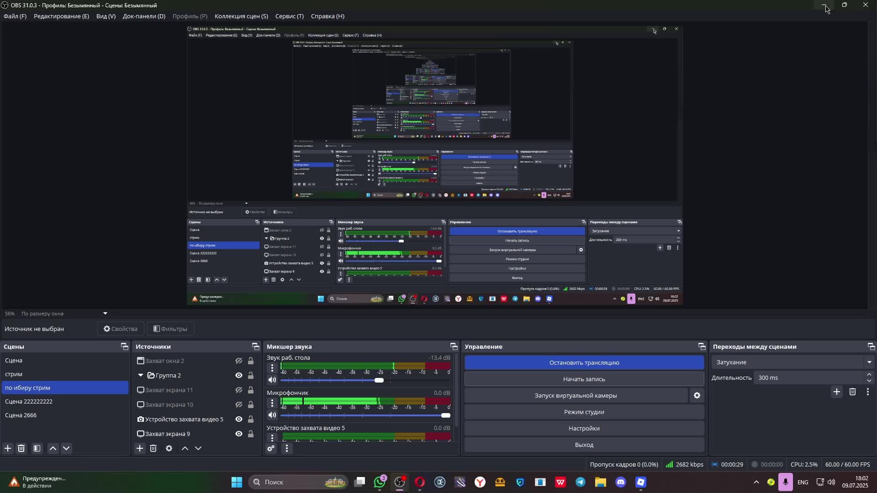Adjust Звук раб. стола volume slider
Viewport: 877px width, 493px height.
click(379, 380)
